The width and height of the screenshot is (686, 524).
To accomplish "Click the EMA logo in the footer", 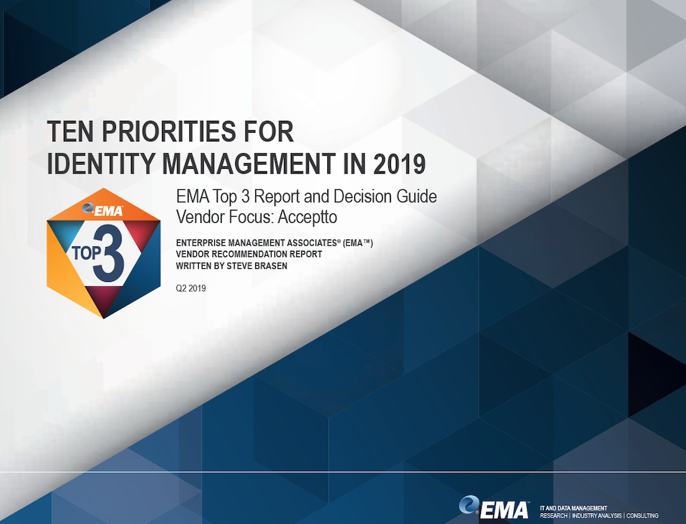I will click(494, 508).
